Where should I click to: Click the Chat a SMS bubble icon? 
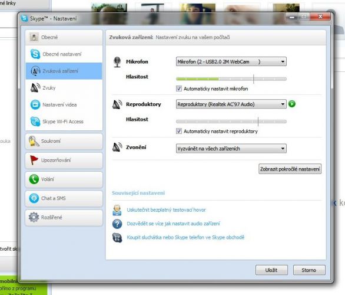click(x=34, y=198)
